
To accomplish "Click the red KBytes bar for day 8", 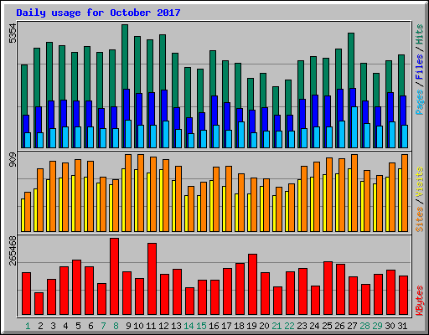I will (x=114, y=276).
